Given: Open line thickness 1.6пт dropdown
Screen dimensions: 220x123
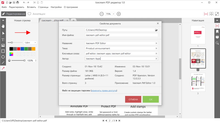Looking at the screenshot, I should [35, 43].
